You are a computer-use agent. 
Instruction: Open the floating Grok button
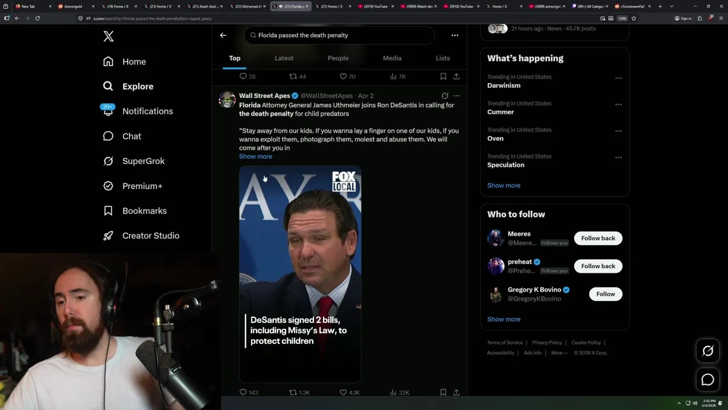pyautogui.click(x=708, y=351)
